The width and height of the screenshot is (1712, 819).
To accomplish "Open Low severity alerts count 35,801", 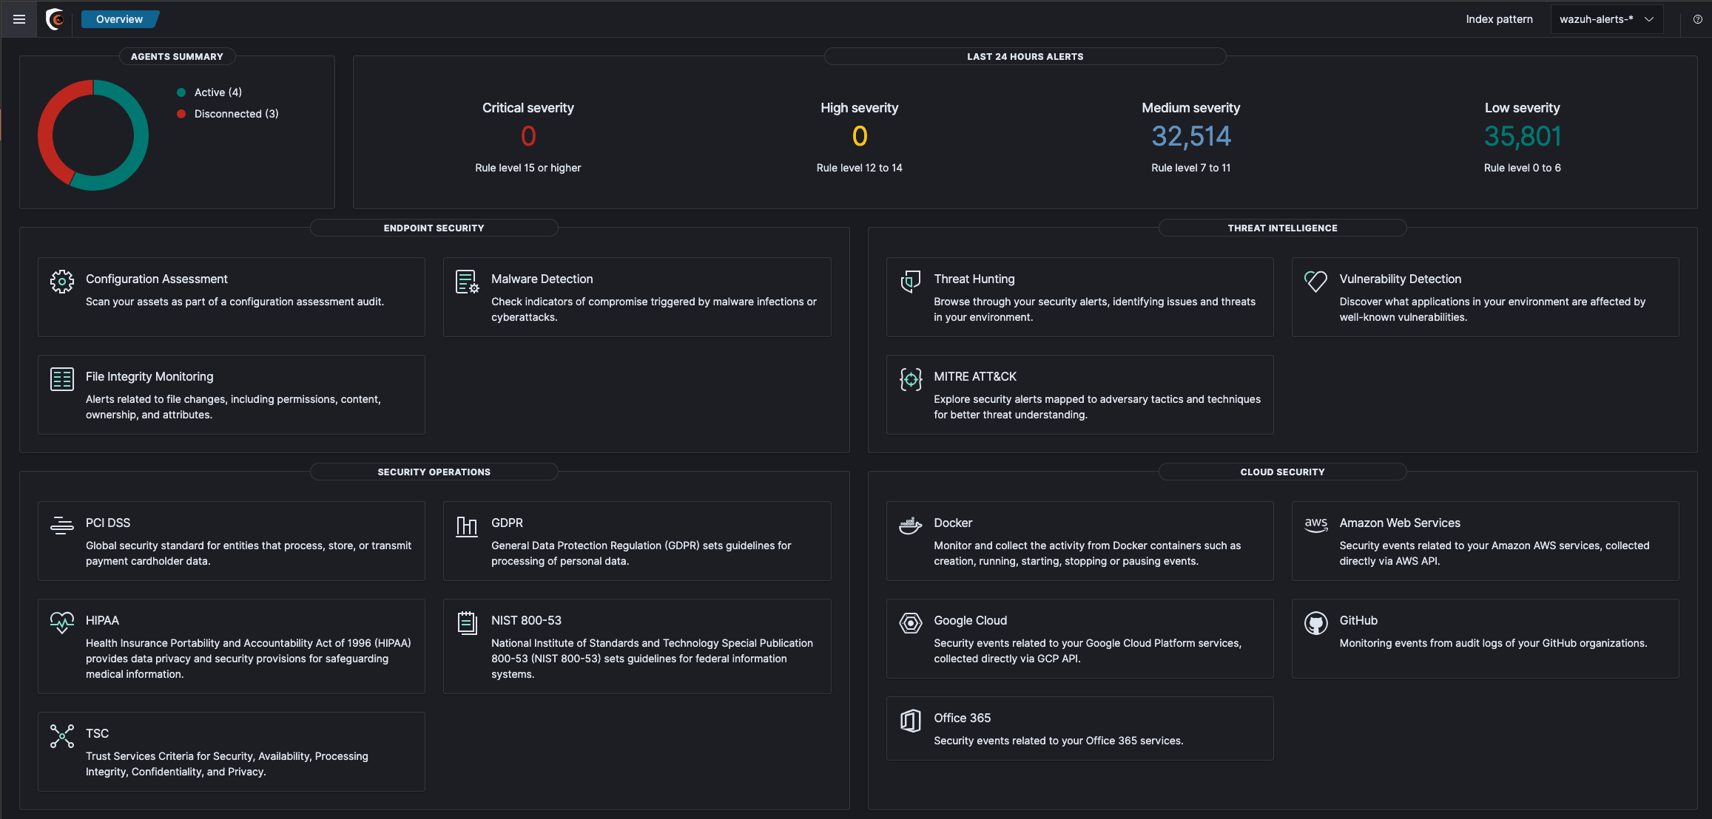I will click(x=1522, y=136).
